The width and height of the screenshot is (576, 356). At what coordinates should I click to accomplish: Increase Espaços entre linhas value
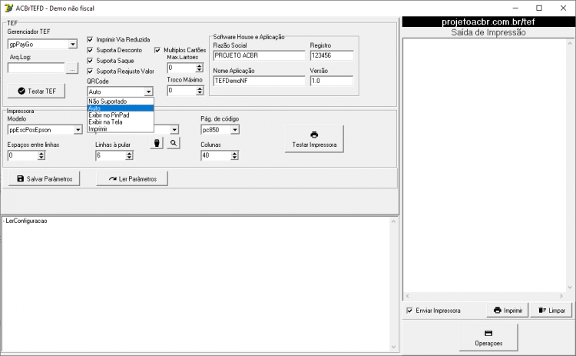click(x=41, y=154)
